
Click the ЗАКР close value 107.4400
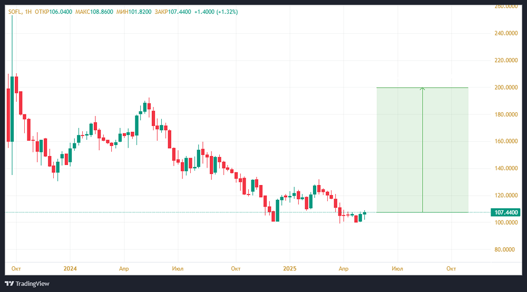click(x=182, y=12)
